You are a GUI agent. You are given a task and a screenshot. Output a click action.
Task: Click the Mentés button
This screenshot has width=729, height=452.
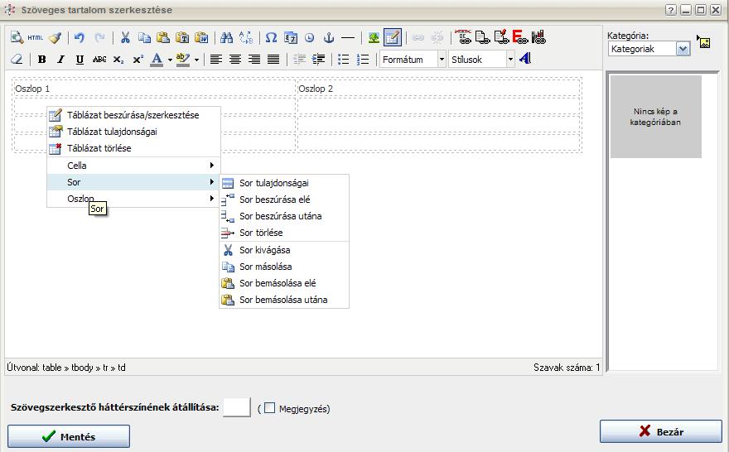click(69, 436)
